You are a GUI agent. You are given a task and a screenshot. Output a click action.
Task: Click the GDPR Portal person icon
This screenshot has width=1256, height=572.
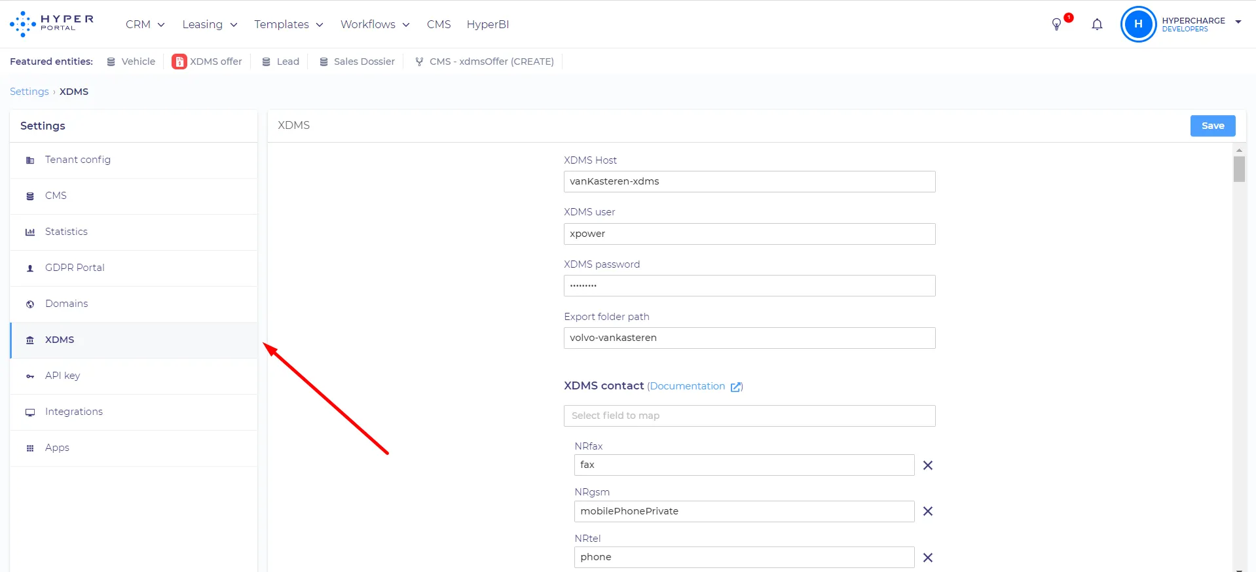click(x=30, y=268)
